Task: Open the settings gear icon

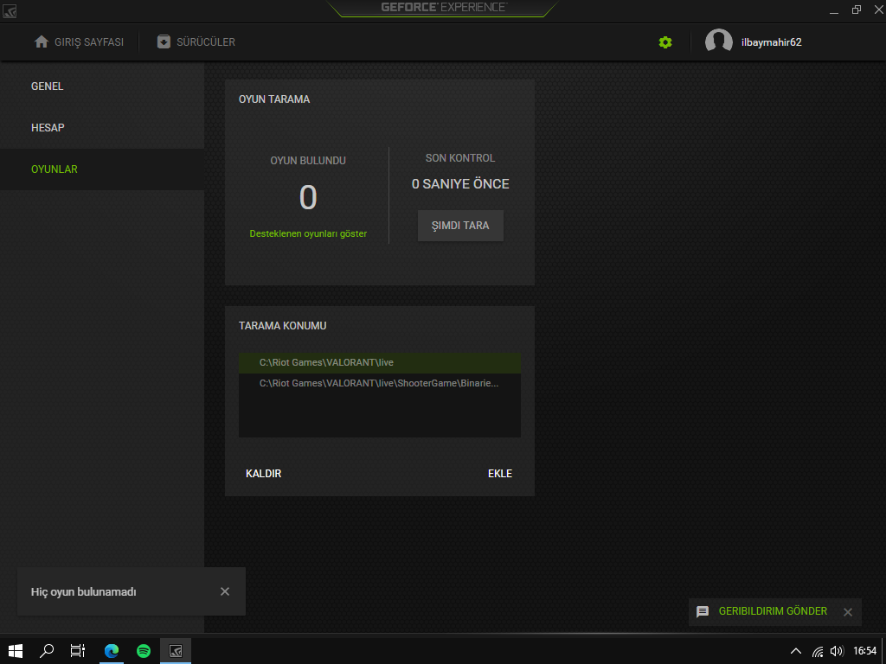Action: click(665, 42)
